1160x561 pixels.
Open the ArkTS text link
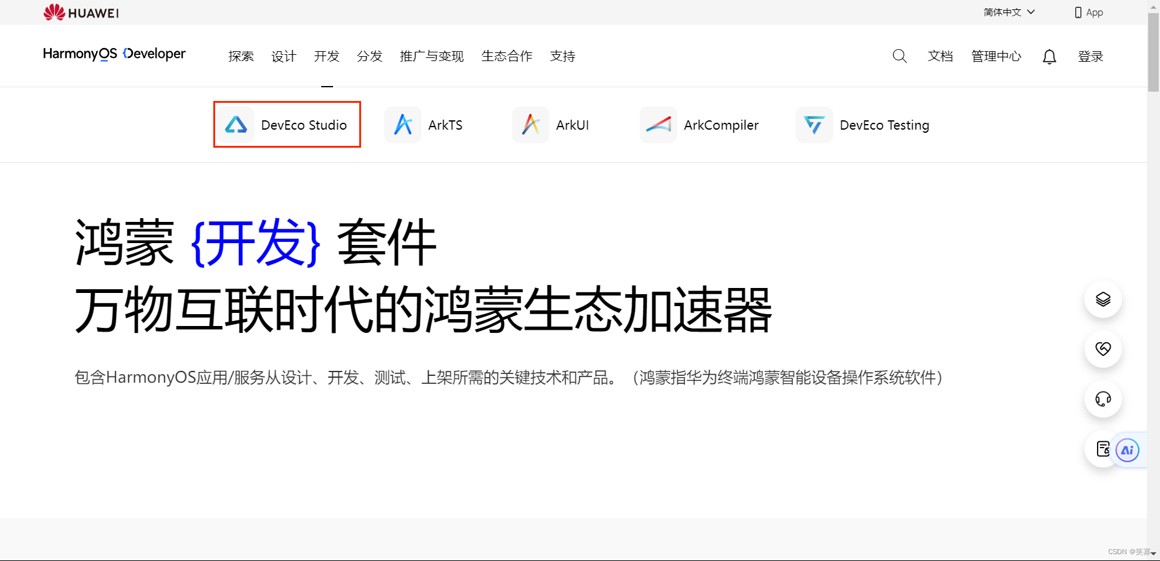[445, 125]
